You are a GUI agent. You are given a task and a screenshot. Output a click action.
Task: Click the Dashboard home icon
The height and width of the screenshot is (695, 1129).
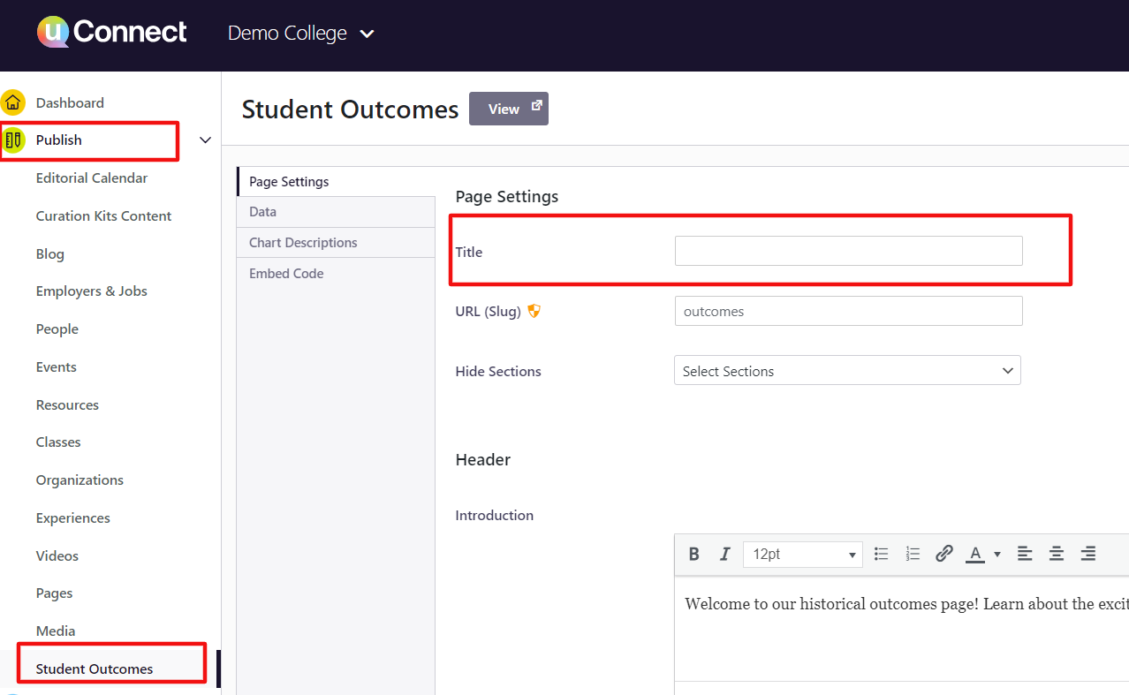(x=13, y=102)
